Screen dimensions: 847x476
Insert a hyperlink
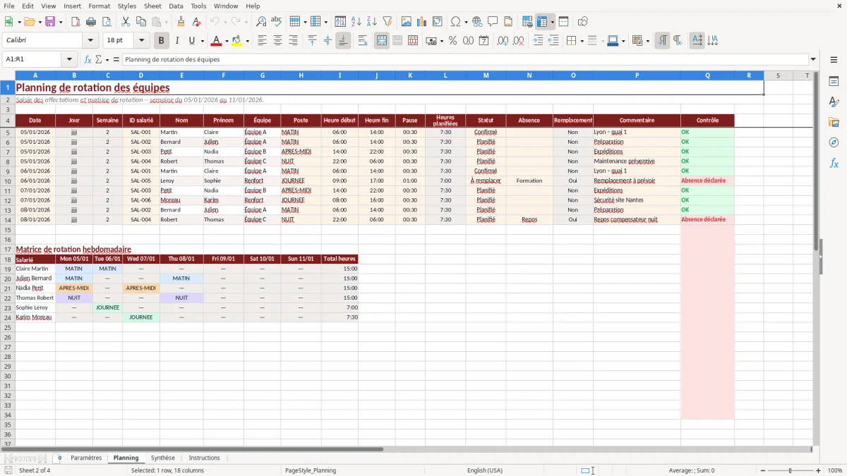pos(478,22)
